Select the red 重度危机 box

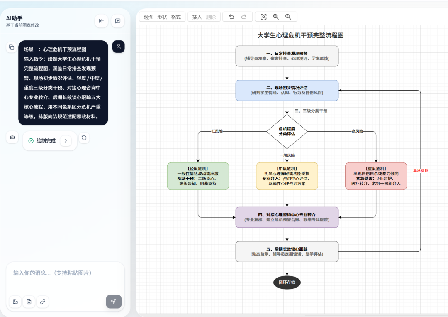click(x=376, y=176)
